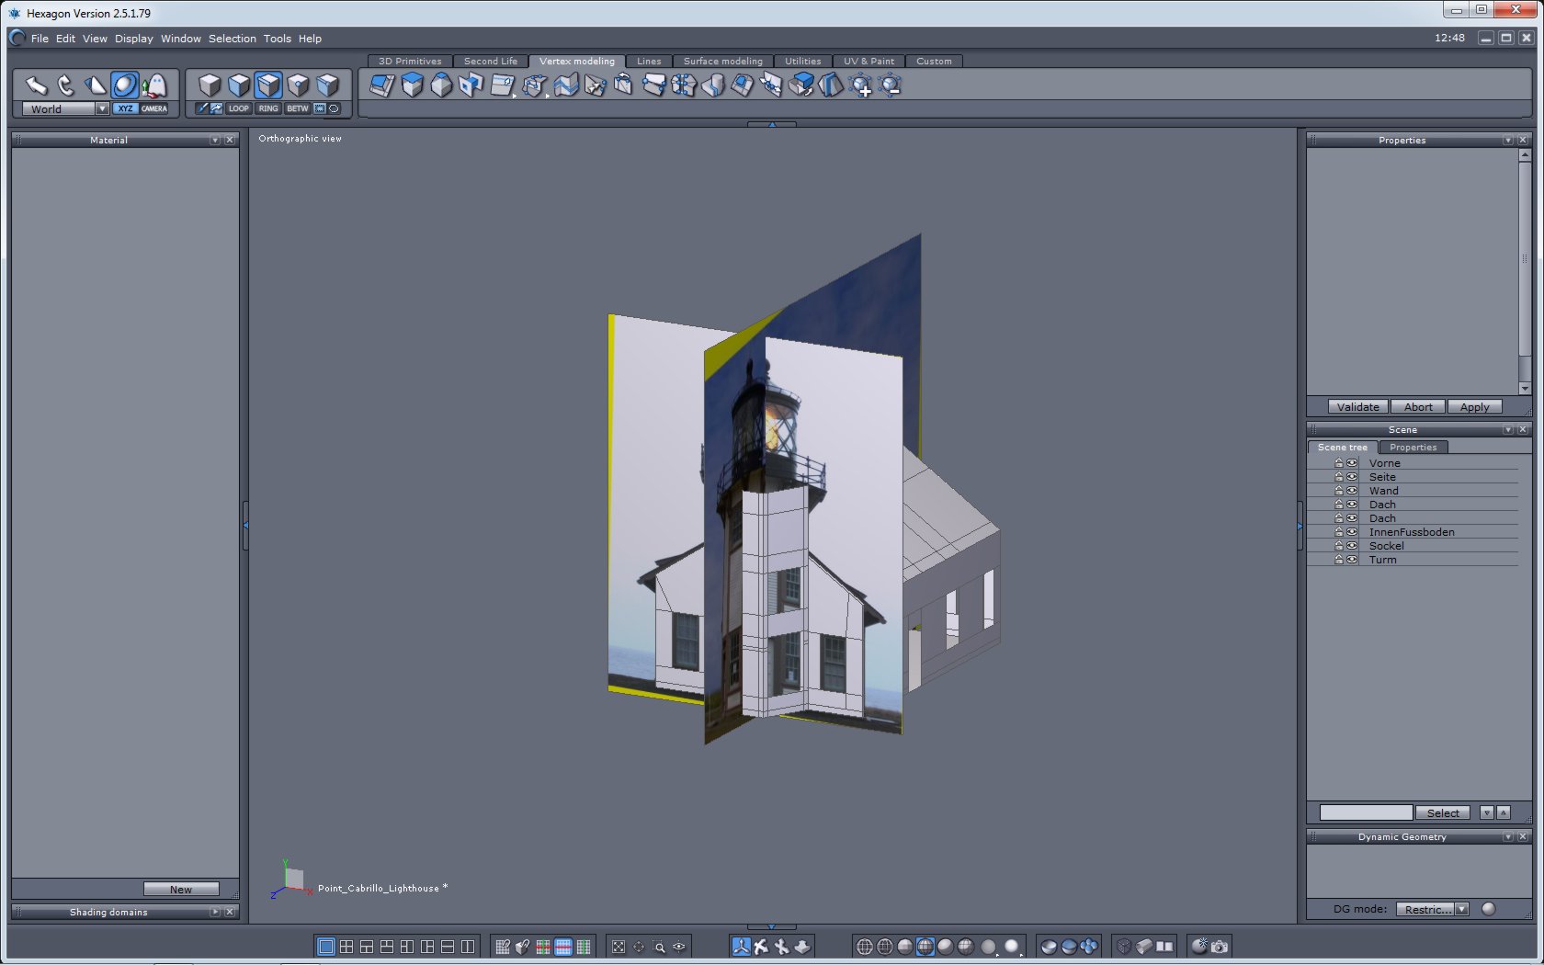Click the Apply button
The width and height of the screenshot is (1544, 965).
tap(1475, 407)
